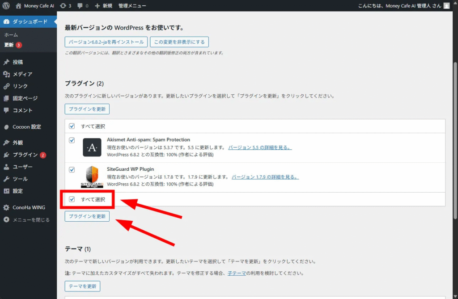
Task: Click the ツール wrench icon
Action: pos(6,179)
